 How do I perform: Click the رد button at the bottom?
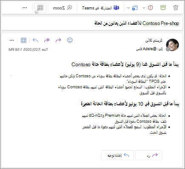point(148,155)
